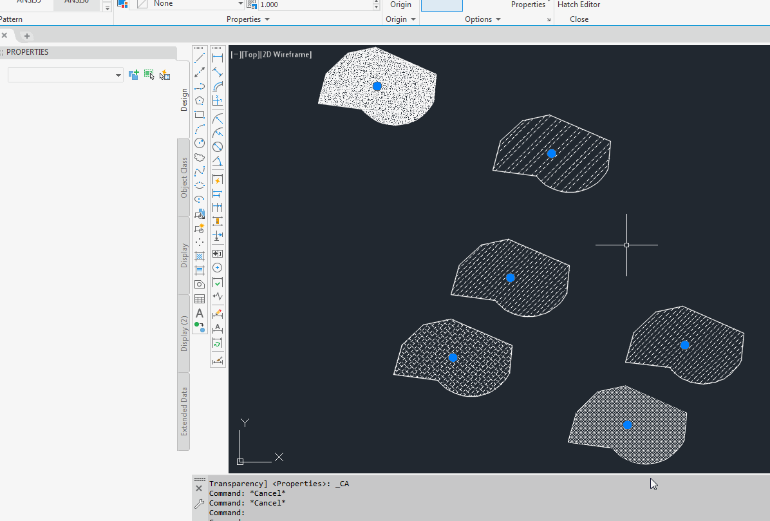Pick the Rectangle draw tool
The image size is (770, 521).
[x=200, y=115]
